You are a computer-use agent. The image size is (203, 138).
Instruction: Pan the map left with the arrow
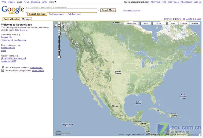tap(56, 26)
